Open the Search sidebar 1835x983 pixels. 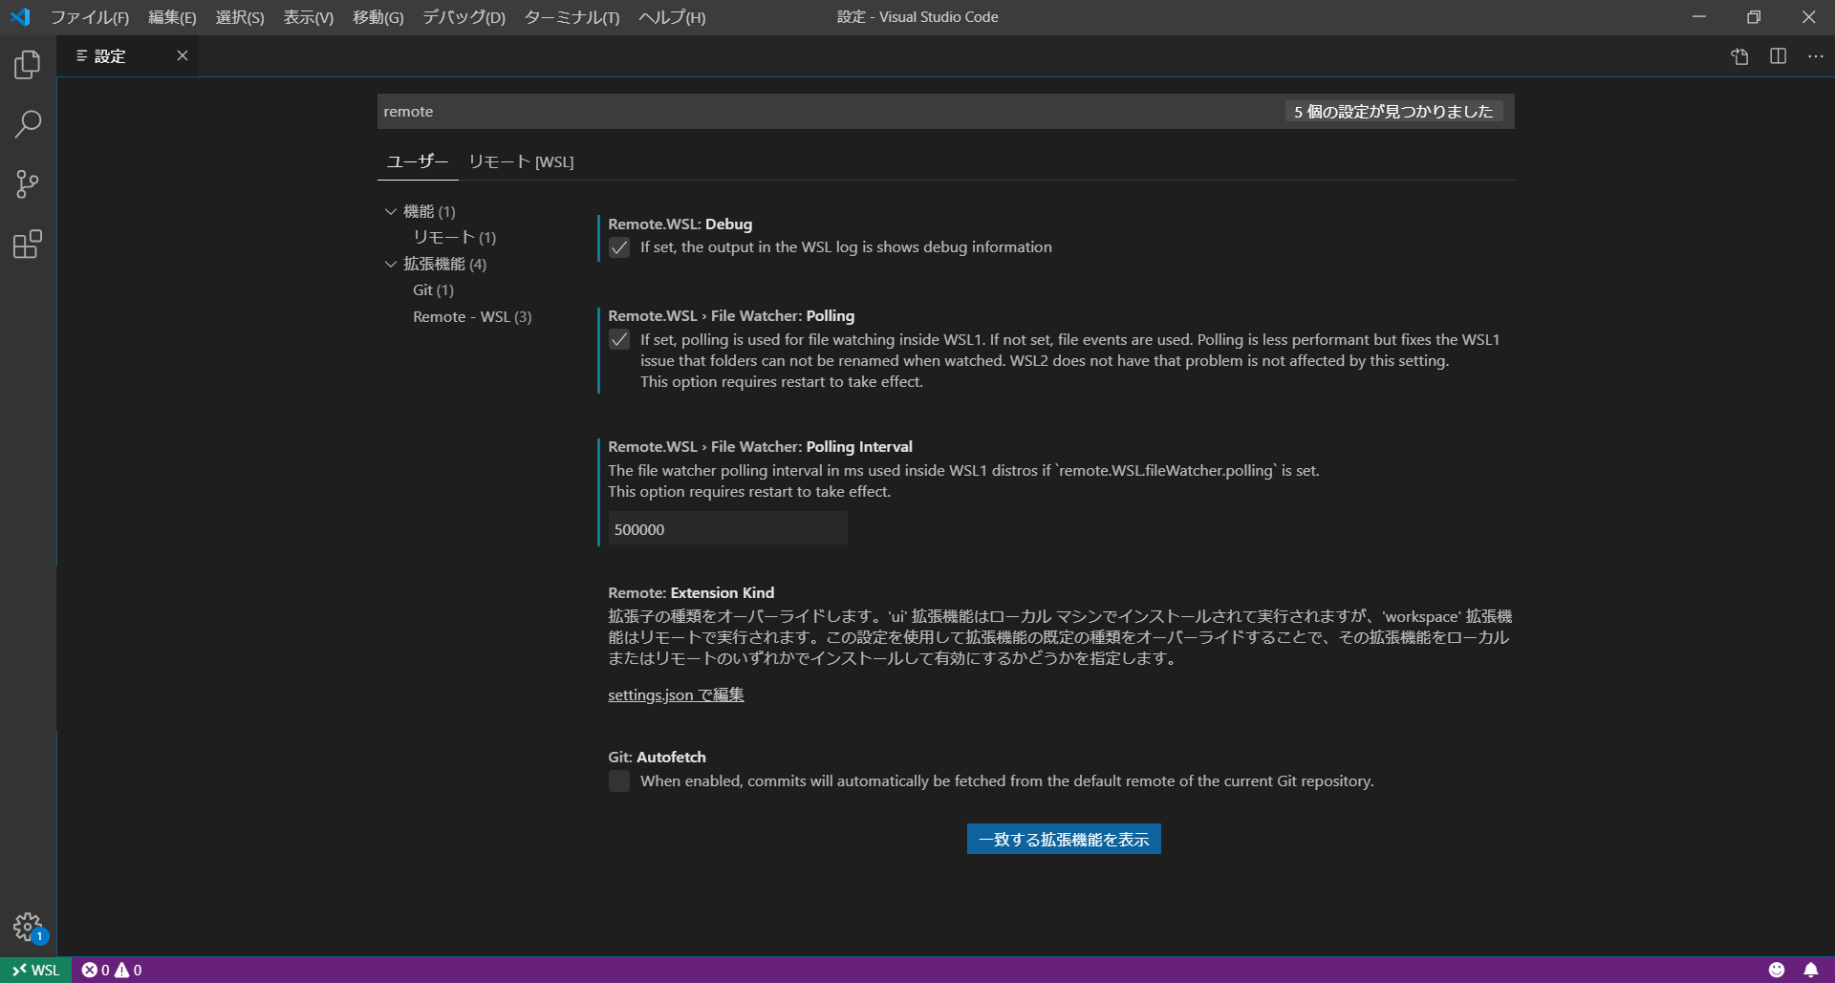coord(27,124)
